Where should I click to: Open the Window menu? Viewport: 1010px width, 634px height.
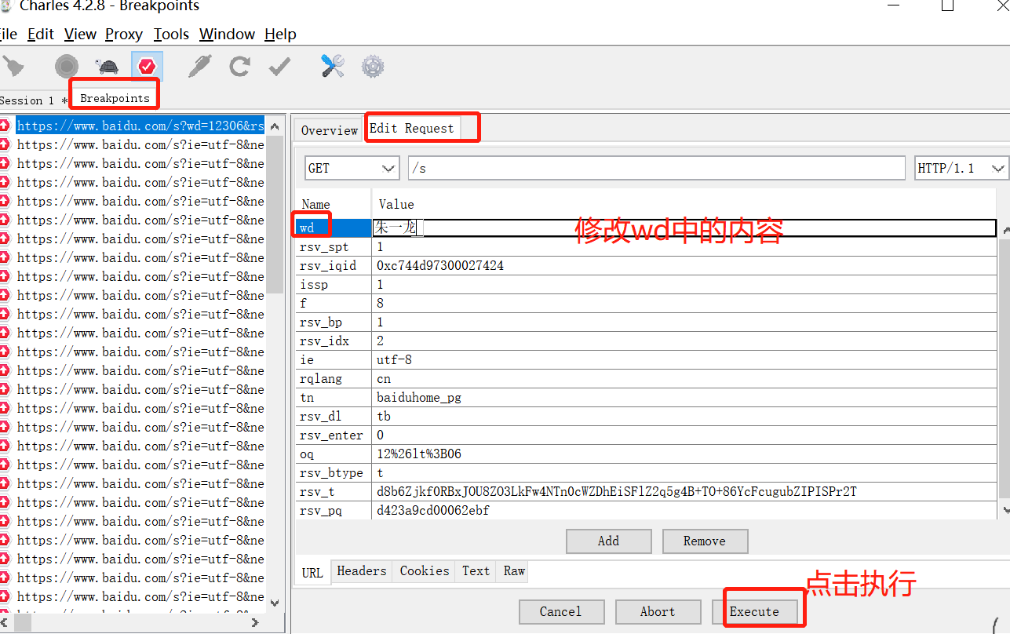click(227, 34)
